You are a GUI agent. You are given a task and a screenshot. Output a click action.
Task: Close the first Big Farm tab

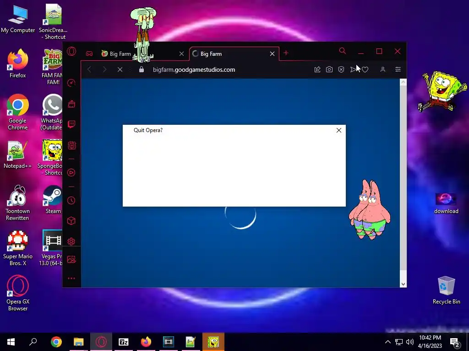pyautogui.click(x=181, y=54)
